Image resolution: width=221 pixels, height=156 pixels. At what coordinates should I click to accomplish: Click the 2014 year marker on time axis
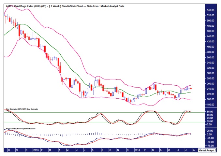pos(137,150)
